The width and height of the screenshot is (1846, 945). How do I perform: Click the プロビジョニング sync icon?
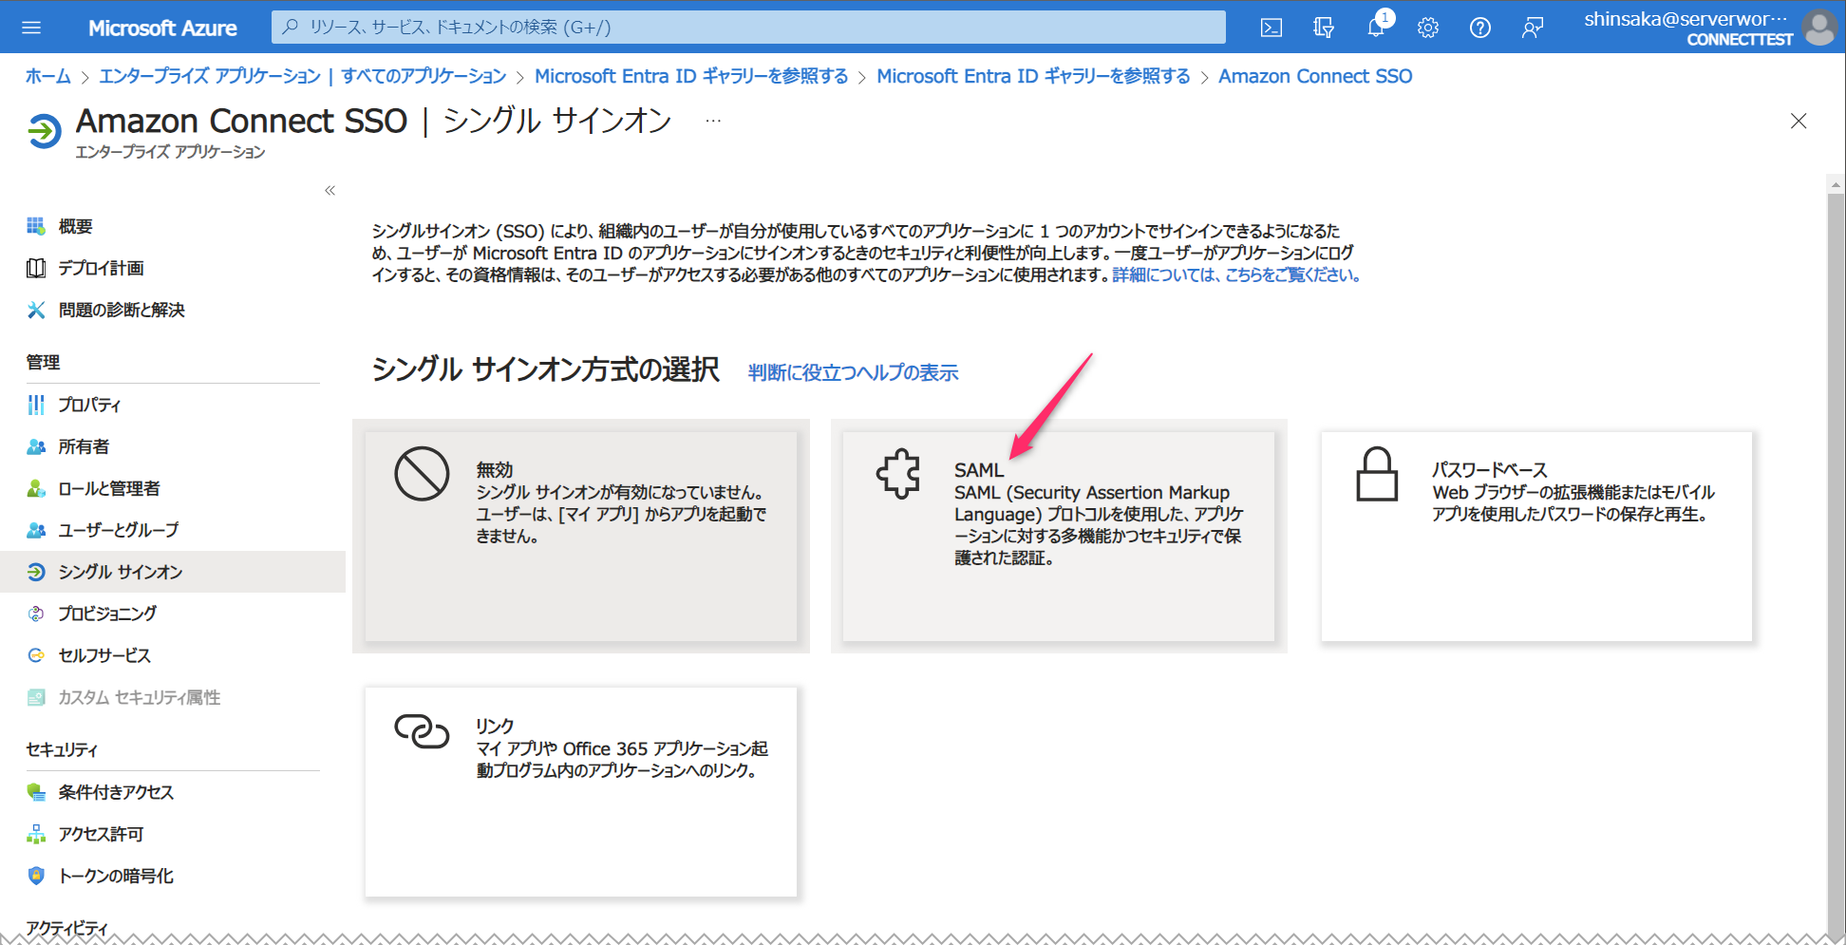(36, 614)
